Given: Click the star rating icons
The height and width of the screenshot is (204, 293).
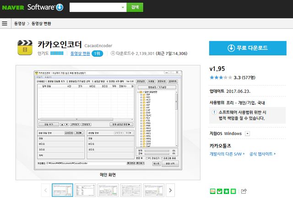Looking at the screenshot, I should pos(221,77).
